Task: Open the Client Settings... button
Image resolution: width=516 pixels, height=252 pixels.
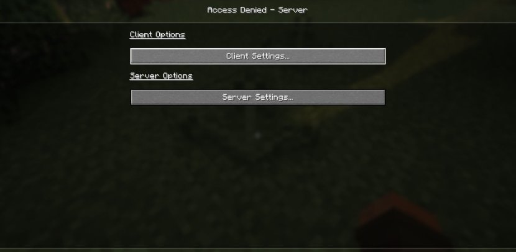Action: click(257, 56)
